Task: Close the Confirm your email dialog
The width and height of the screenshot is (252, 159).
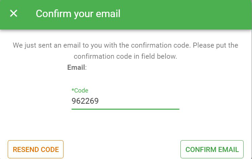Action: (x=13, y=13)
